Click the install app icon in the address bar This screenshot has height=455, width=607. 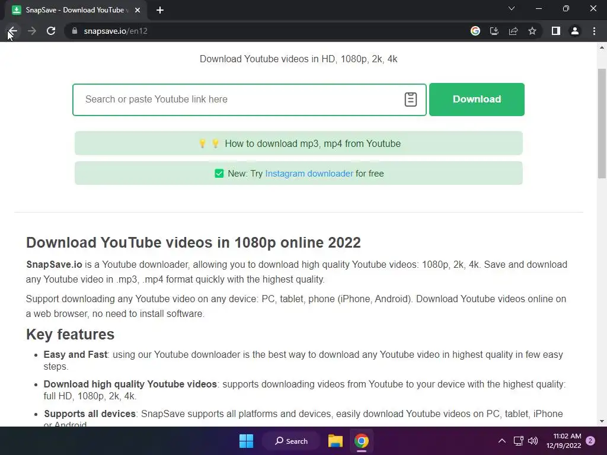click(494, 31)
